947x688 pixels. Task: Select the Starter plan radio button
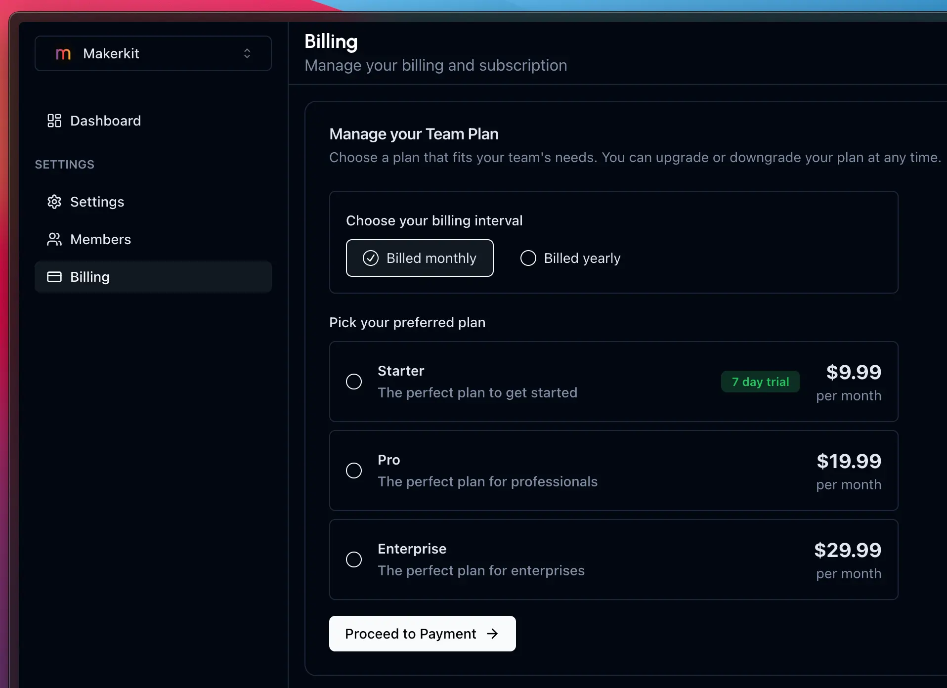click(353, 382)
